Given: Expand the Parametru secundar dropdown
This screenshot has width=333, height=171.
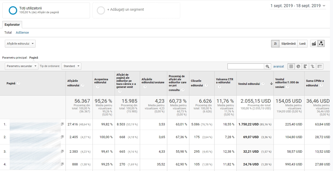Looking at the screenshot, I should (21, 66).
